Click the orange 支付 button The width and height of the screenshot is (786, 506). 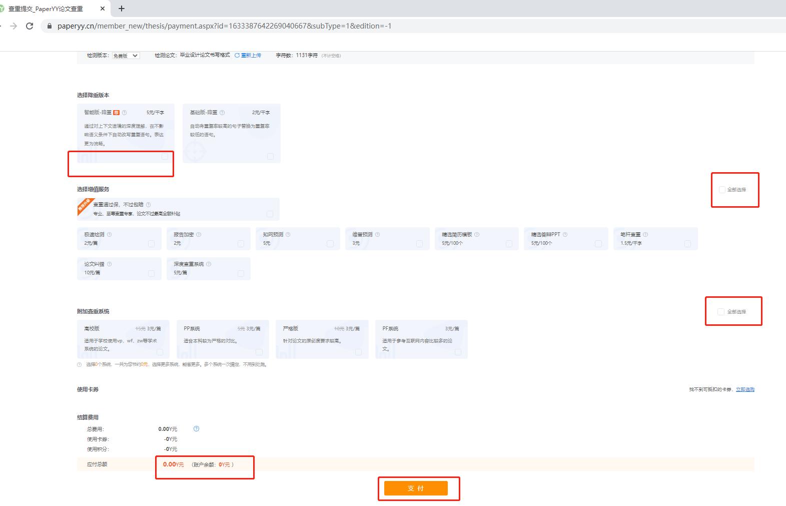[x=416, y=488]
